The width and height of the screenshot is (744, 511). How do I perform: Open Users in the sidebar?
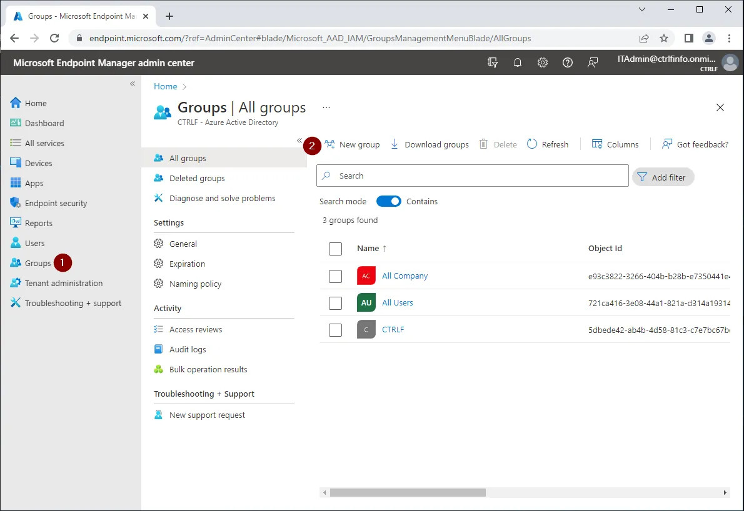(x=28, y=243)
